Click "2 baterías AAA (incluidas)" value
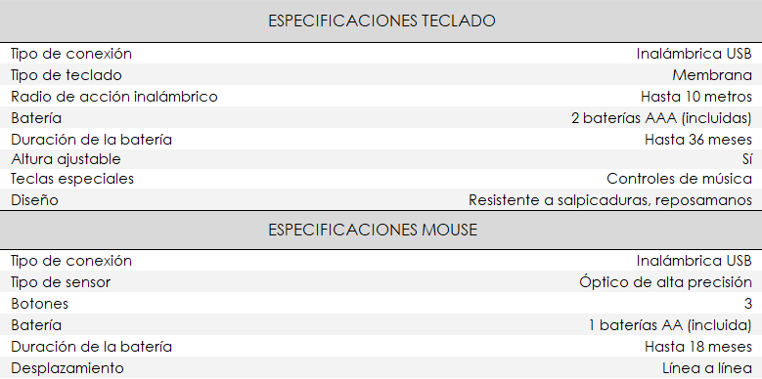762x379 pixels. [661, 118]
